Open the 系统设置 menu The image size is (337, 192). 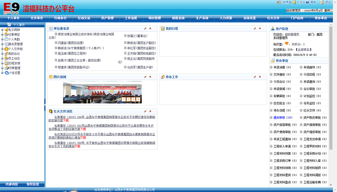[249, 18]
